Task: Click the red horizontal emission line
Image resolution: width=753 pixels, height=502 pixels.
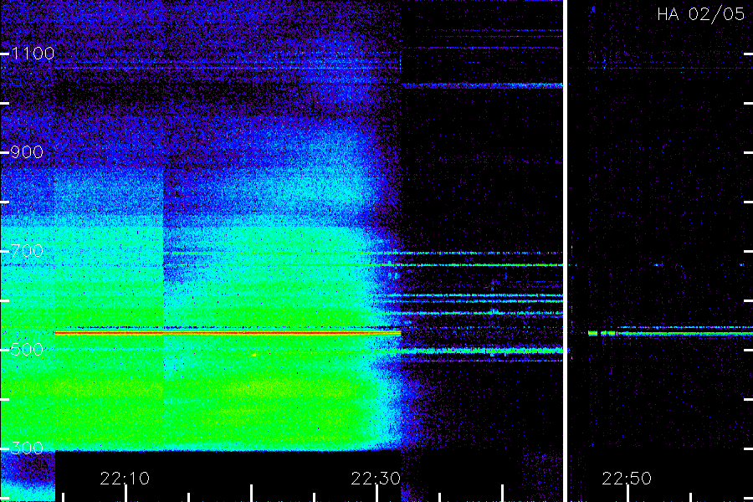Action: pyautogui.click(x=228, y=332)
